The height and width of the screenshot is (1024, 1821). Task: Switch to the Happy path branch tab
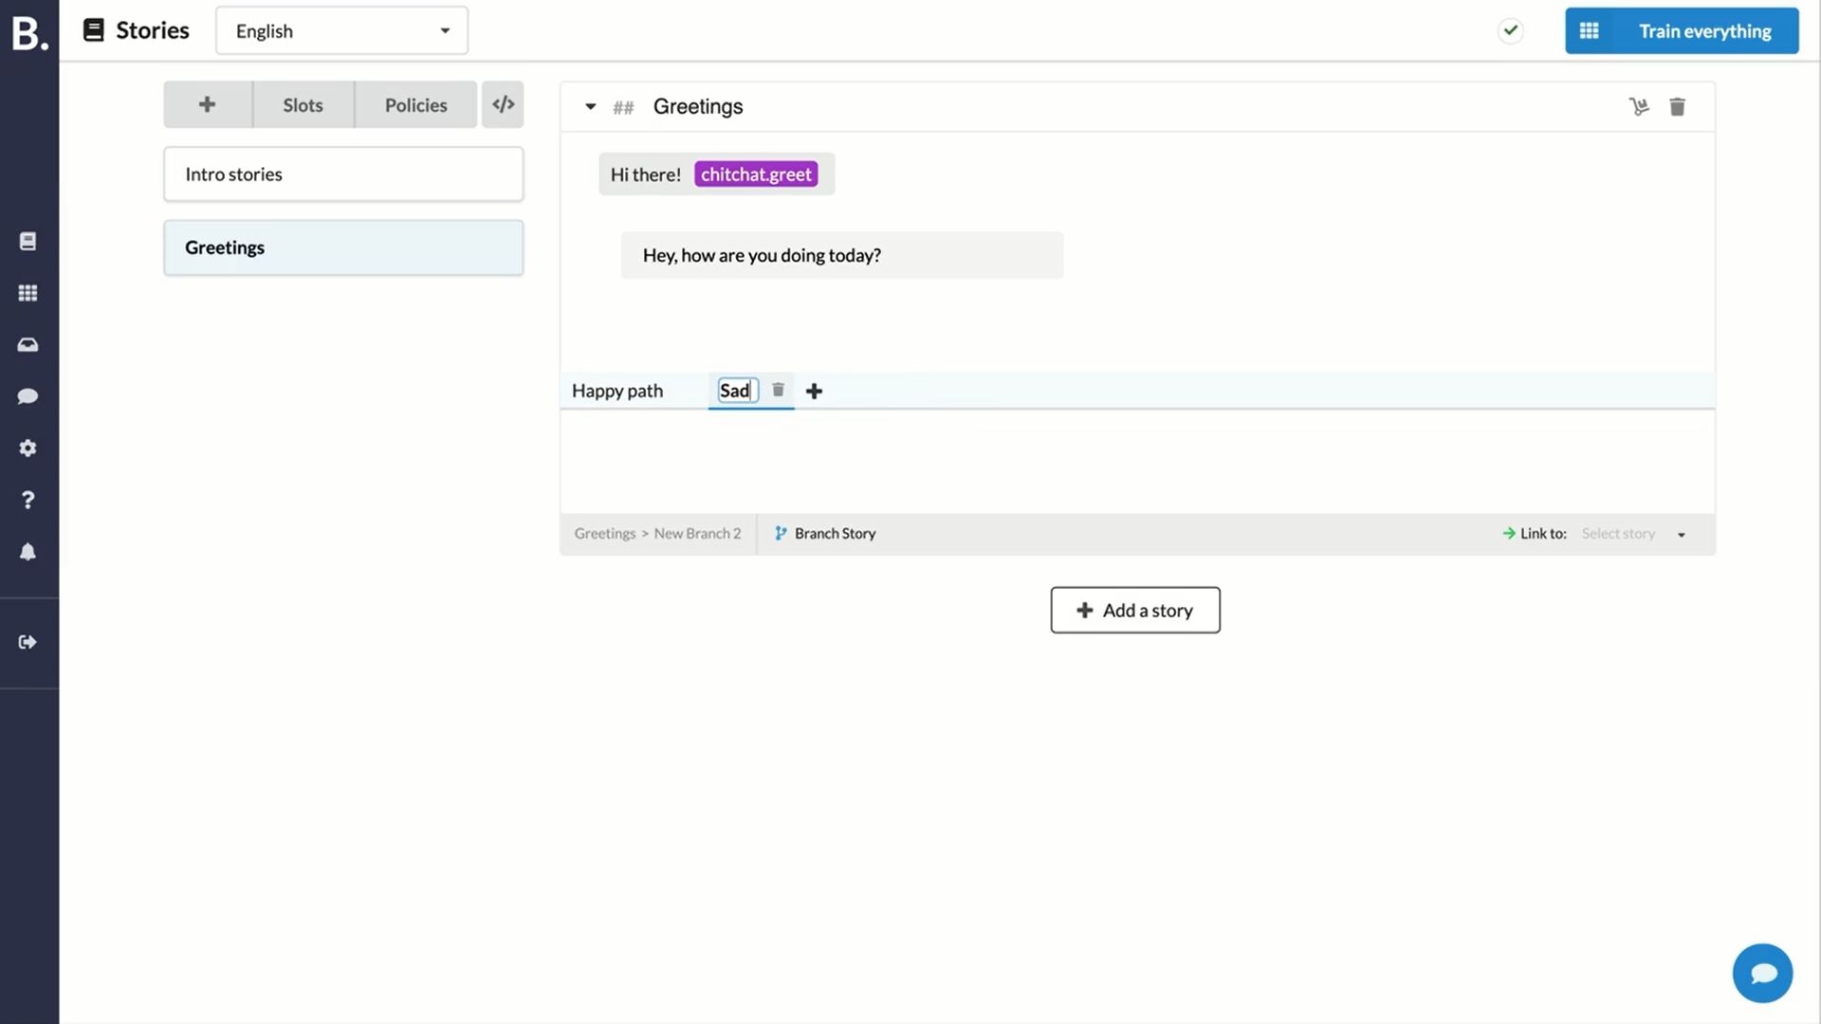click(617, 391)
